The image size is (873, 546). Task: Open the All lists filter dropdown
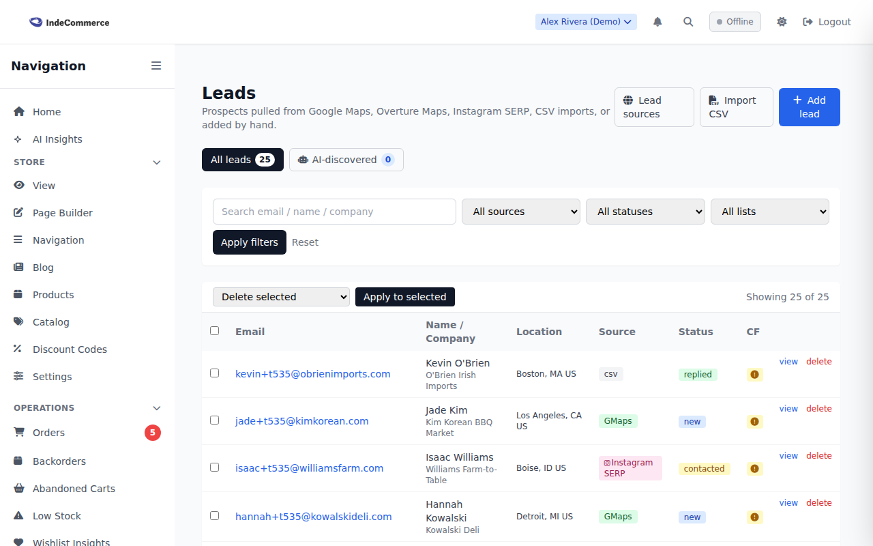pos(770,212)
